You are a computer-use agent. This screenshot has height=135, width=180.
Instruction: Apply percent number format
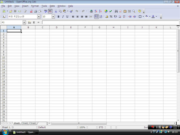pyautogui.click(x=111, y=17)
